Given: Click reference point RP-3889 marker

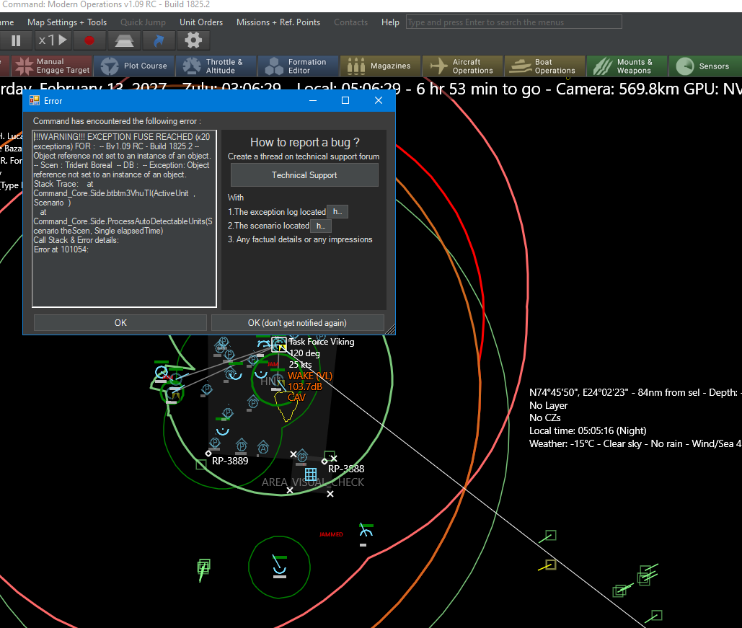Looking at the screenshot, I should click(208, 454).
